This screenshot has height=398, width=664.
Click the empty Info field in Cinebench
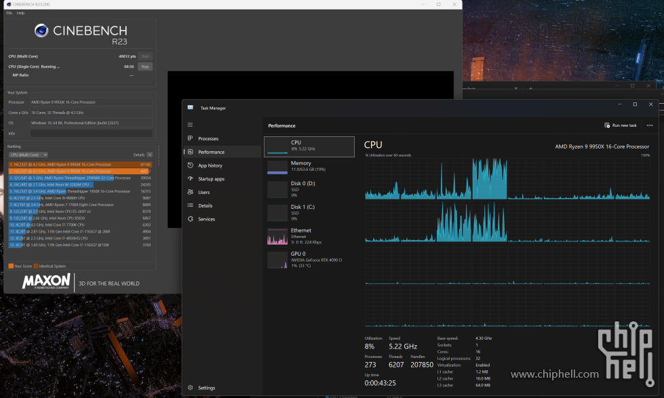[x=91, y=134]
